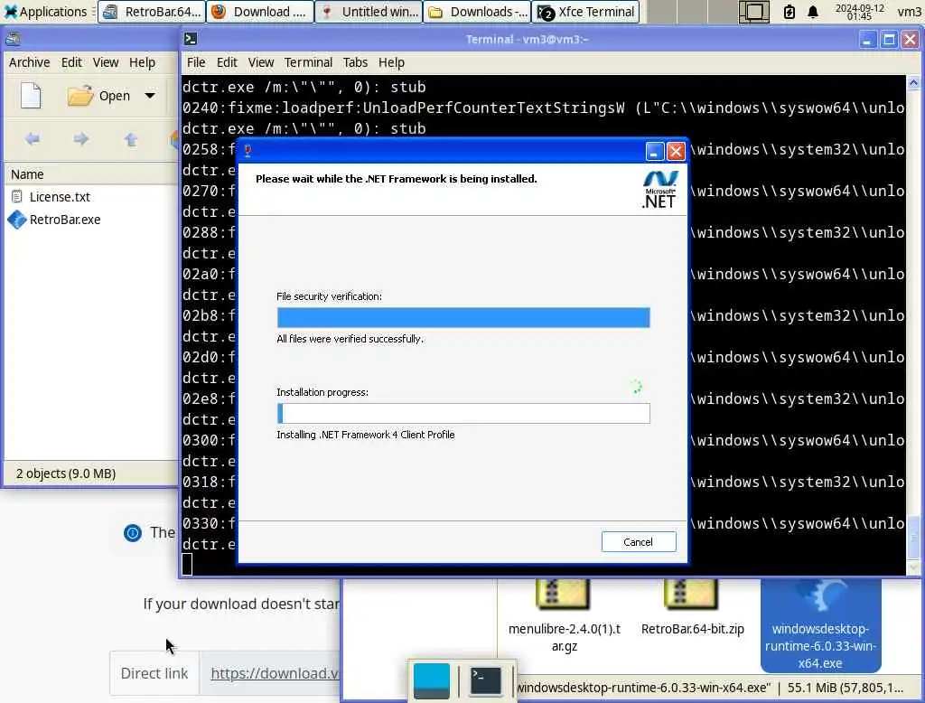Go forward in archive manager

(81, 139)
